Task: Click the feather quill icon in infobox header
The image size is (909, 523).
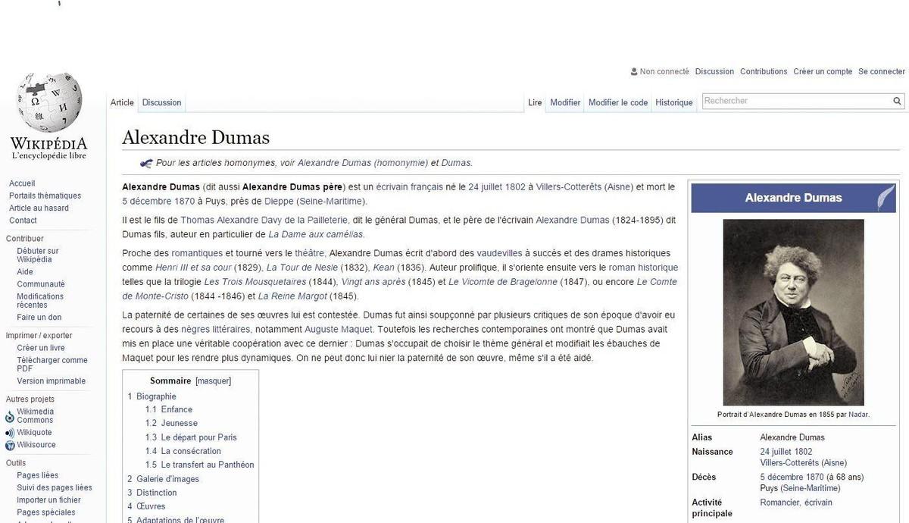Action: (886, 198)
